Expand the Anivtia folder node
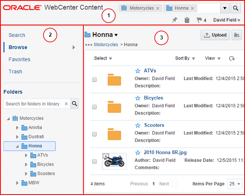 tap(17, 128)
